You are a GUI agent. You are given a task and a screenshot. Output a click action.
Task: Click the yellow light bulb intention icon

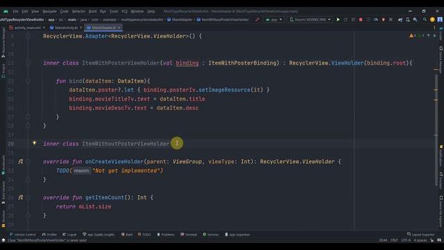coord(34,143)
